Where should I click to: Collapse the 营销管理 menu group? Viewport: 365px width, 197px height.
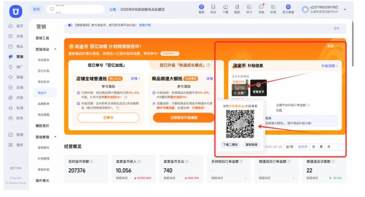pyautogui.click(x=55, y=137)
